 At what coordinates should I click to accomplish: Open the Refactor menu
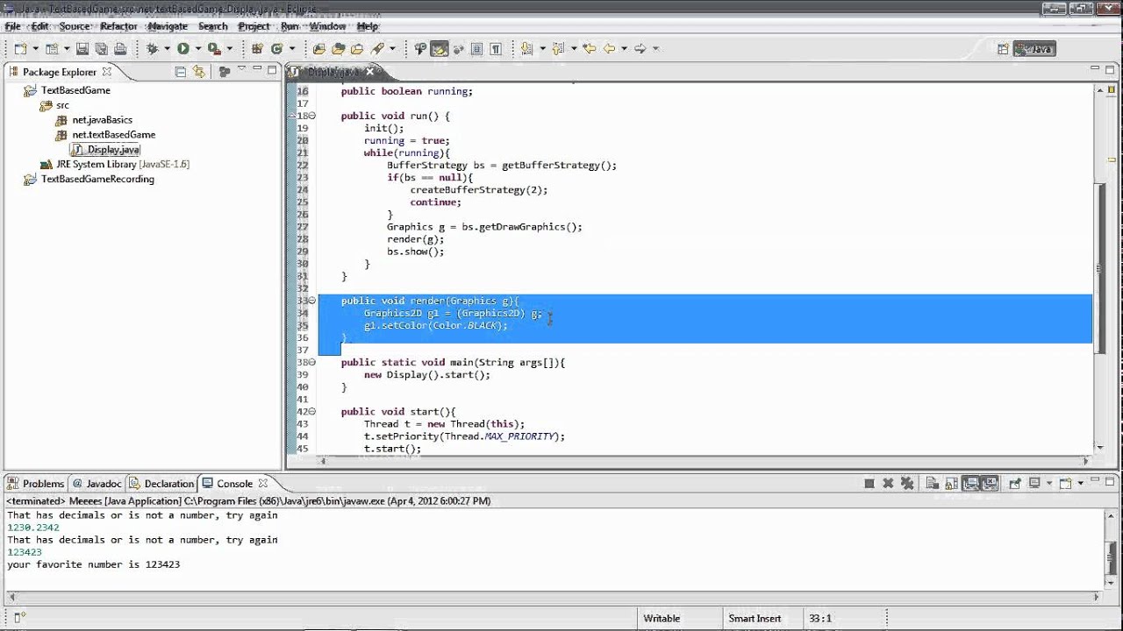[118, 26]
